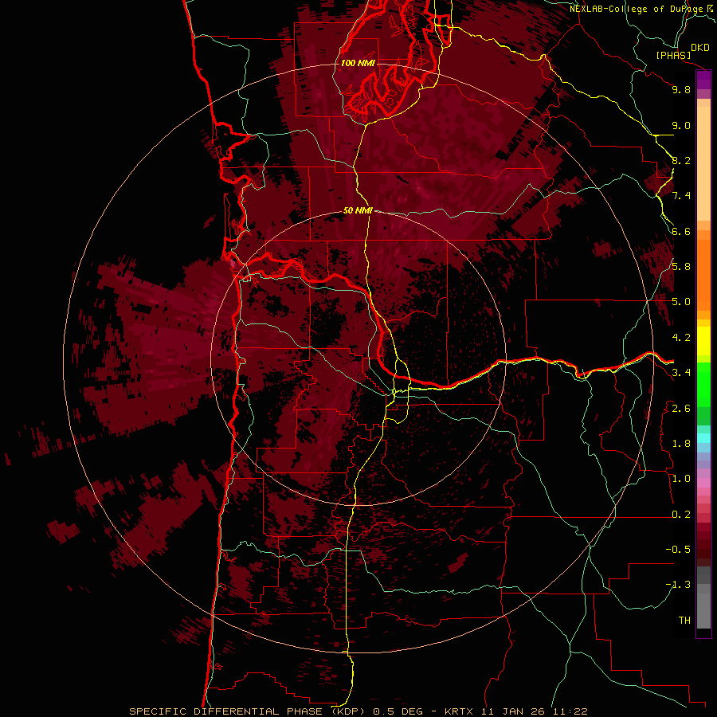Click the -0.5 value on the legend

click(678, 550)
